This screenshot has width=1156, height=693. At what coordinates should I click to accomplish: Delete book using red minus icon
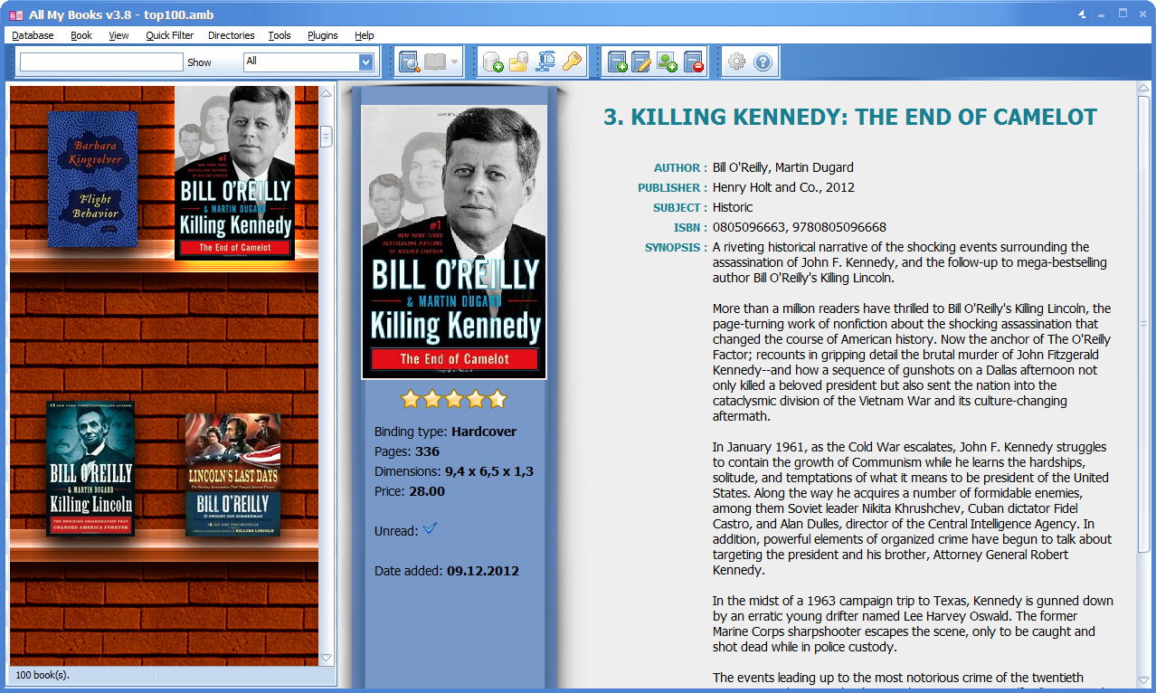[694, 62]
